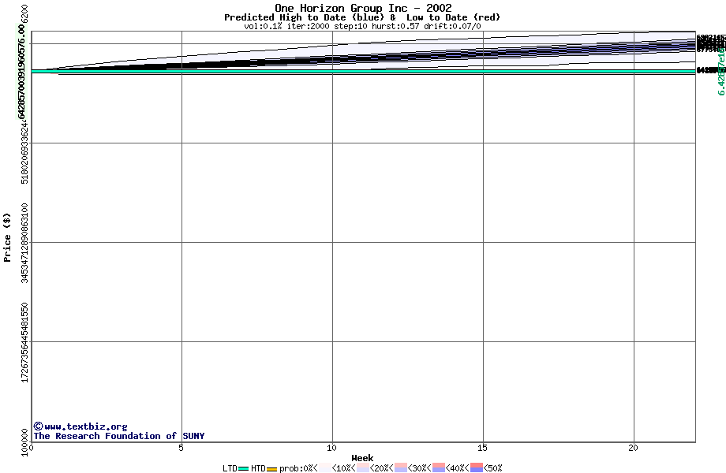The height and width of the screenshot is (473, 726).
Task: Click the x-axis tick label '20'
Action: click(633, 448)
